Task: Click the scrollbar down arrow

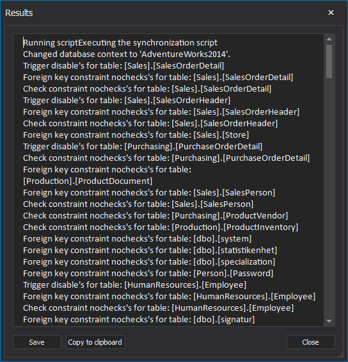Action: tap(329, 321)
